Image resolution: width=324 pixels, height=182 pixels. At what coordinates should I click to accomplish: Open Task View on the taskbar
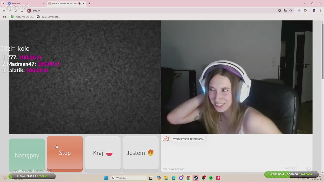tap(151, 178)
